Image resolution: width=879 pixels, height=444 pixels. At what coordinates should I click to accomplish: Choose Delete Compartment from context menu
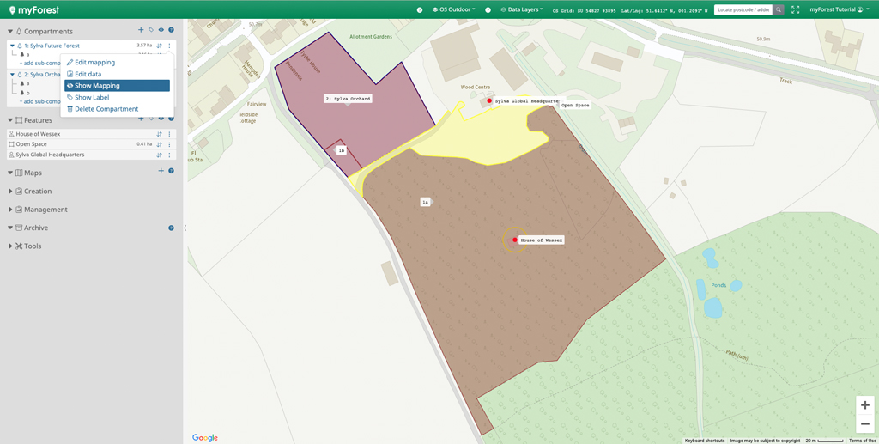[x=106, y=109]
